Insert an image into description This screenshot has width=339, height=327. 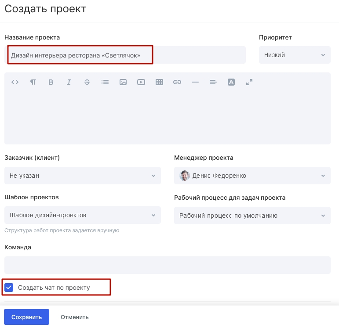click(123, 82)
